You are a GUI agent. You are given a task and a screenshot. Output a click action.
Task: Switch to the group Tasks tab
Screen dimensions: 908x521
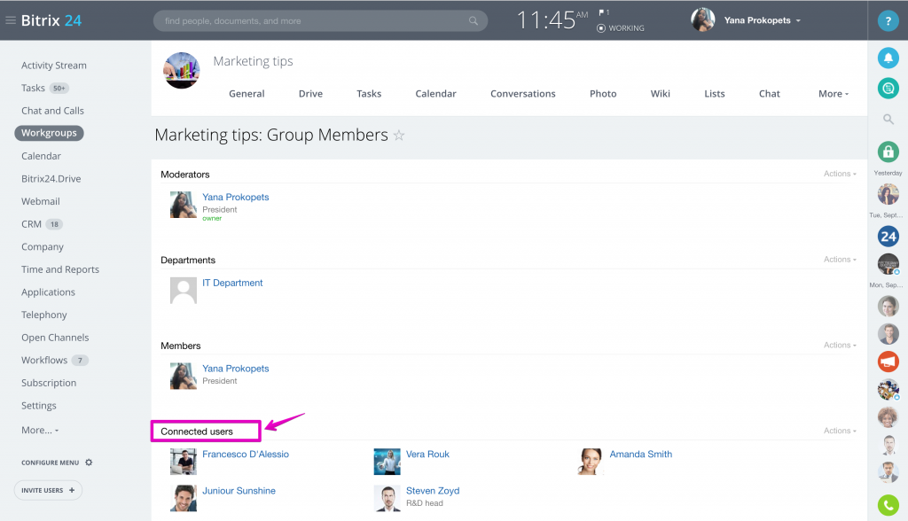pyautogui.click(x=369, y=94)
